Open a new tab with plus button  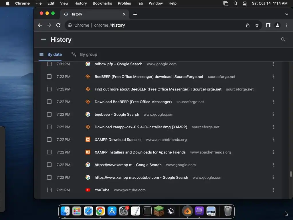(135, 14)
